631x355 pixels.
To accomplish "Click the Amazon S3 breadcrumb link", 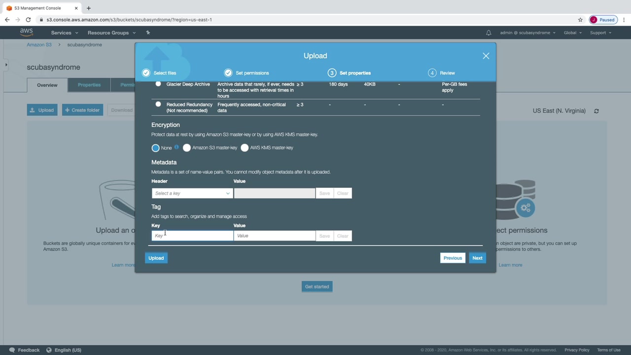I will [x=39, y=45].
